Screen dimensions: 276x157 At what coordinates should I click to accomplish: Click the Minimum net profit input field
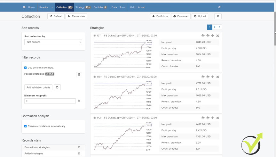pyautogui.click(x=50, y=101)
